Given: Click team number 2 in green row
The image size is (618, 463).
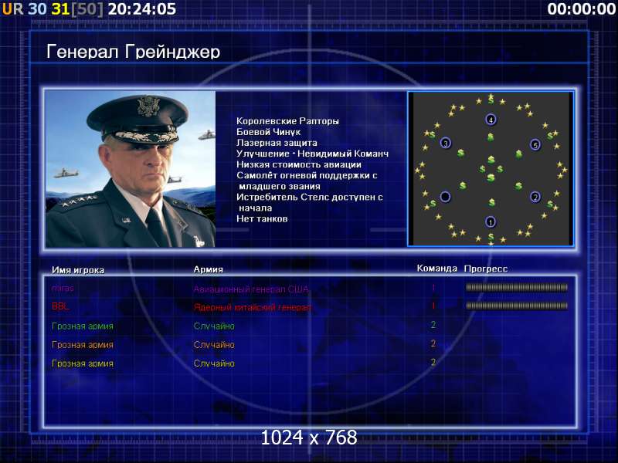Looking at the screenshot, I should [x=433, y=325].
